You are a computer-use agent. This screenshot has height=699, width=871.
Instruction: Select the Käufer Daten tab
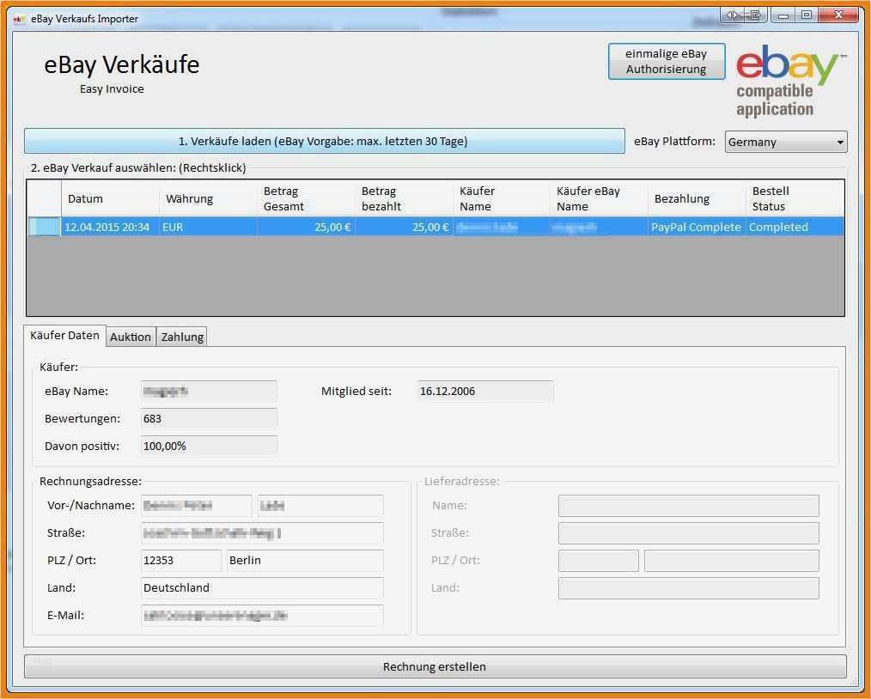click(x=64, y=335)
